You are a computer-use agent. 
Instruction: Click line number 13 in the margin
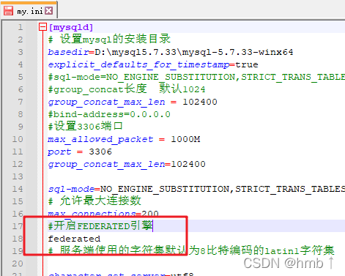pos(18,176)
